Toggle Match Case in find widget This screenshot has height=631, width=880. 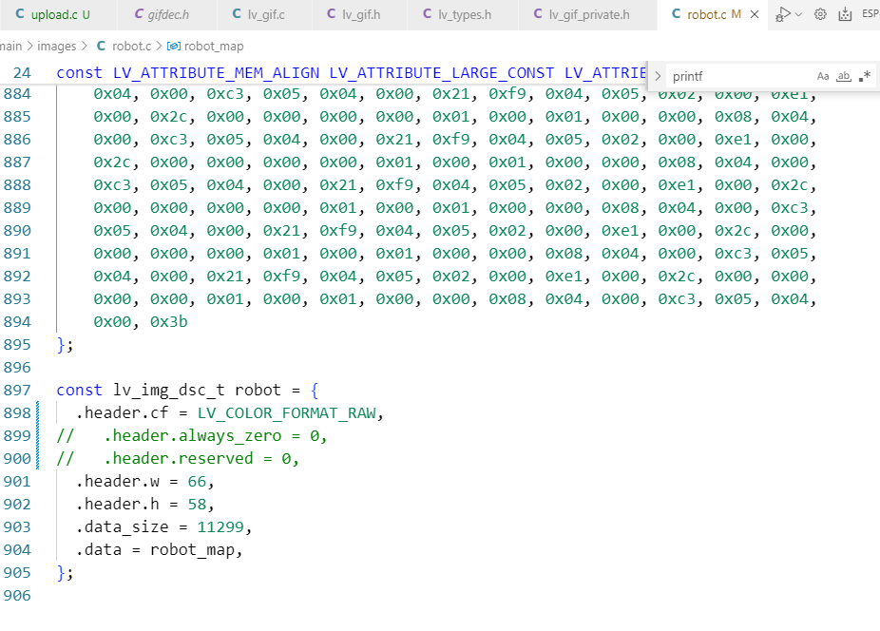pos(823,76)
